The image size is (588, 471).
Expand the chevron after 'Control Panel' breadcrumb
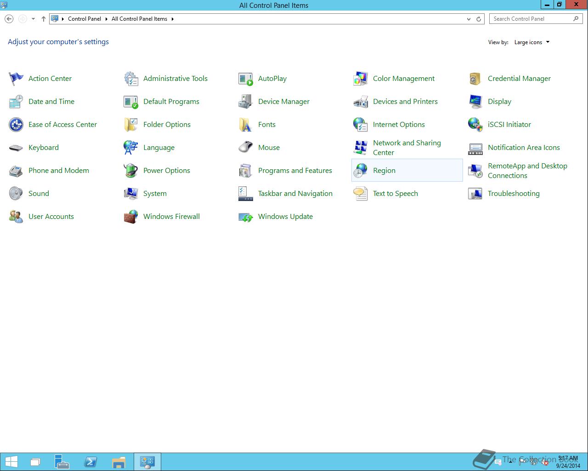click(x=106, y=19)
